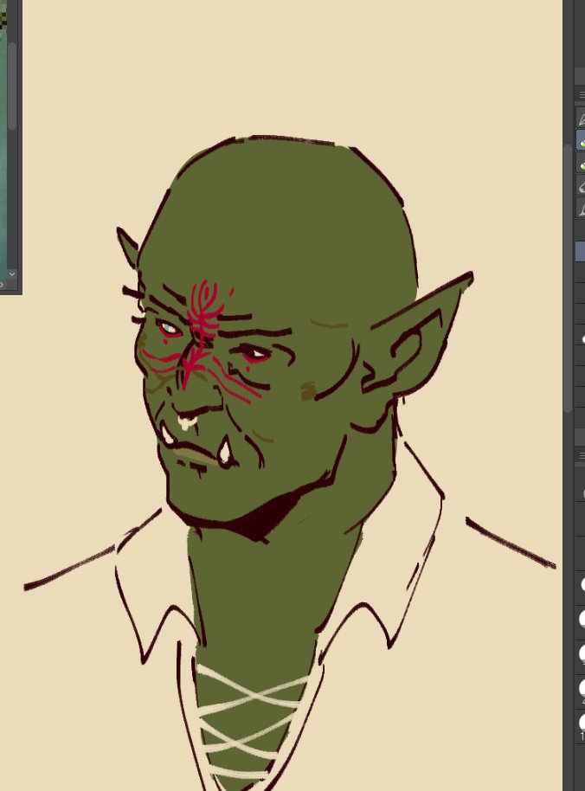585x791 pixels.
Task: Click the left panel's scroll-down arrow
Action: [12, 274]
